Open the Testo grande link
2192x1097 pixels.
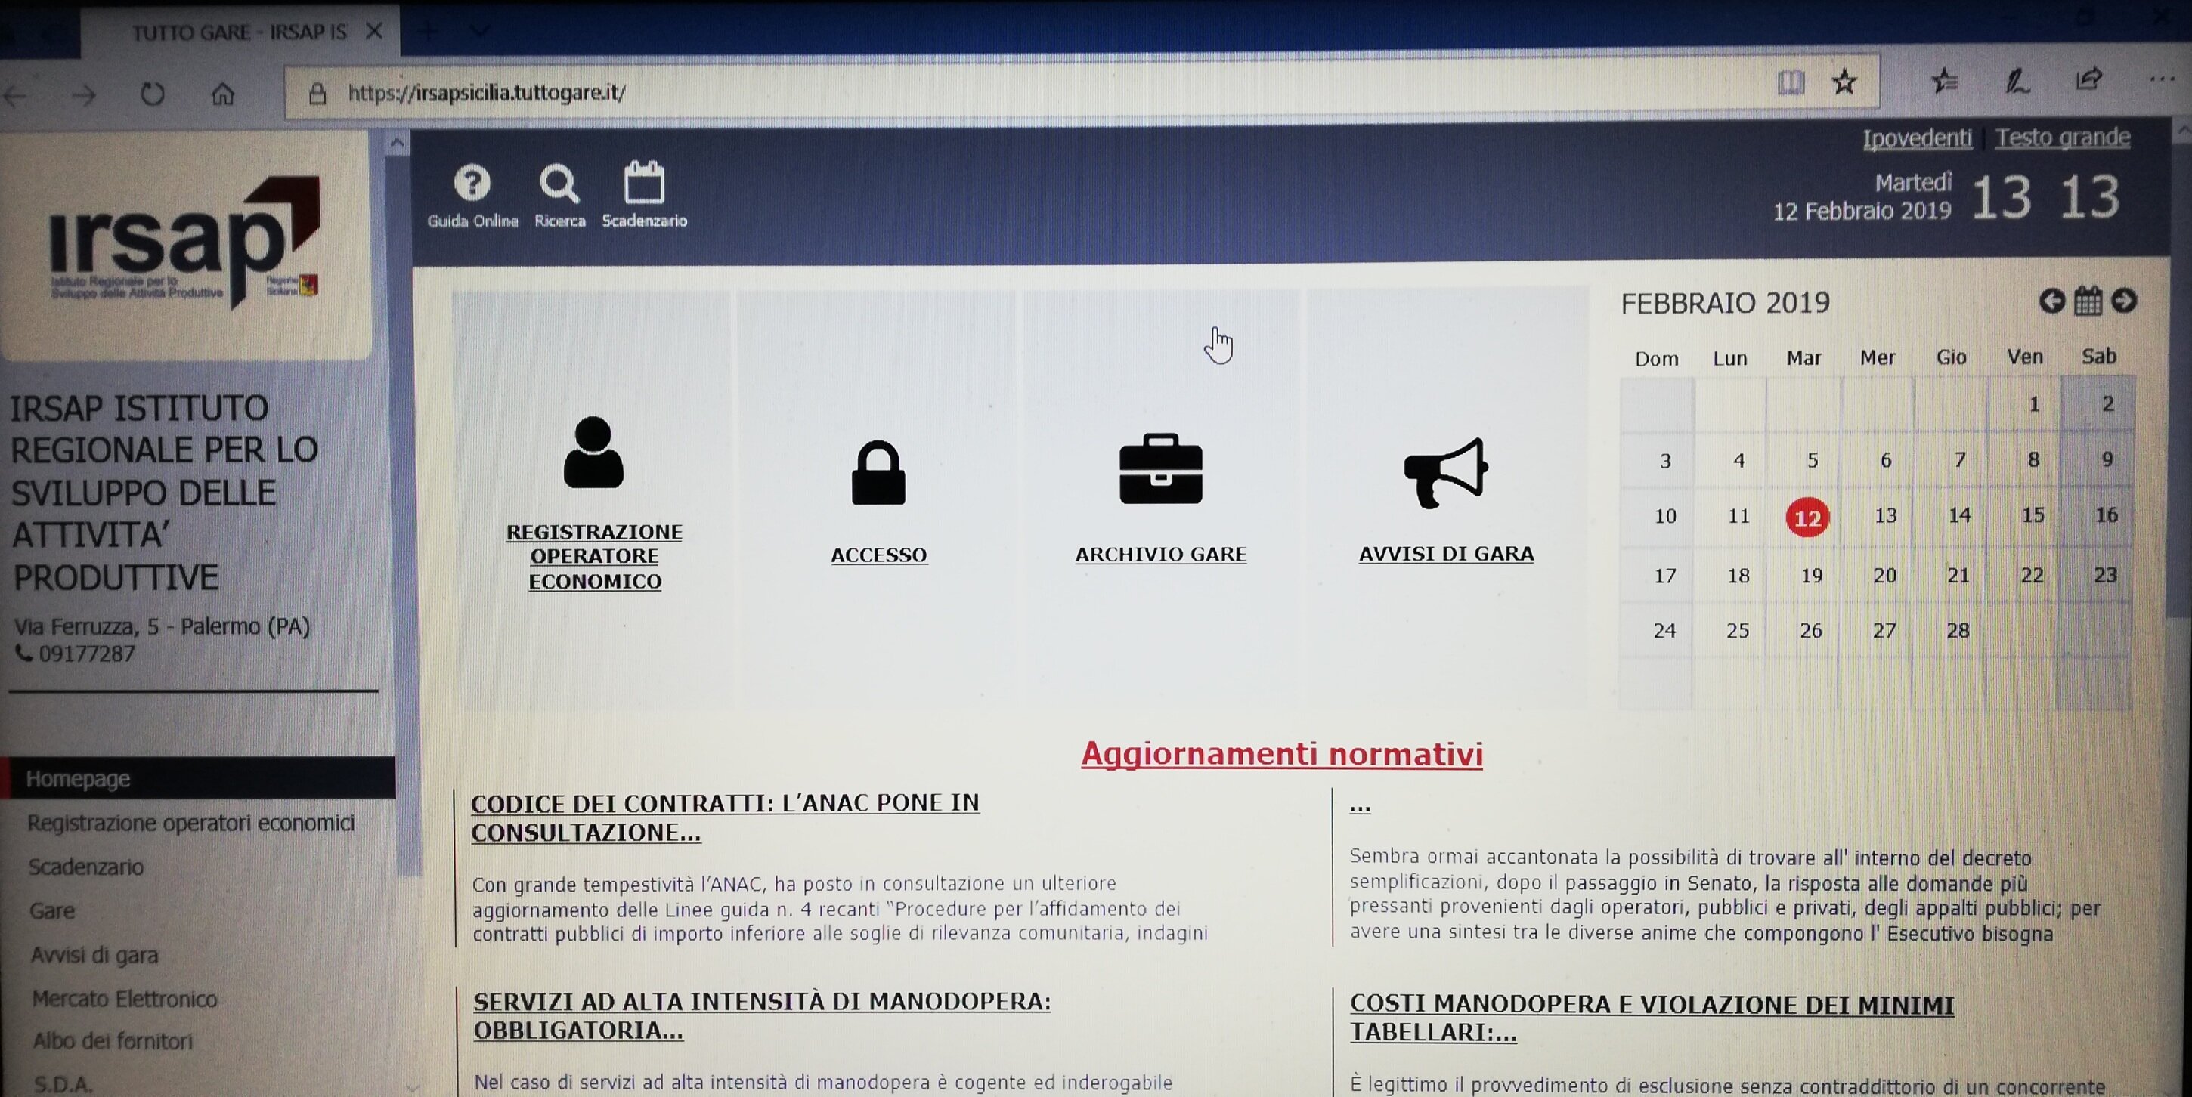click(2063, 136)
